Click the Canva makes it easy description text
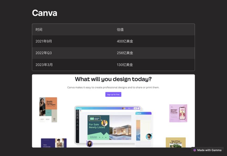The width and height of the screenshot is (227, 156). click(x=113, y=87)
